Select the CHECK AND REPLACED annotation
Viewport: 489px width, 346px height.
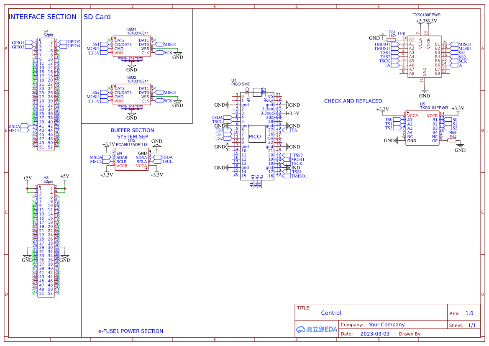tap(353, 101)
